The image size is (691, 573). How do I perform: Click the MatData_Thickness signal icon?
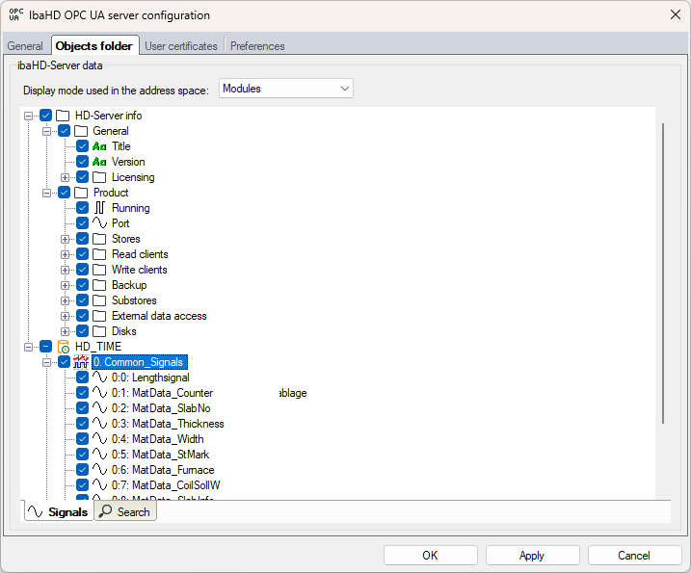(99, 424)
